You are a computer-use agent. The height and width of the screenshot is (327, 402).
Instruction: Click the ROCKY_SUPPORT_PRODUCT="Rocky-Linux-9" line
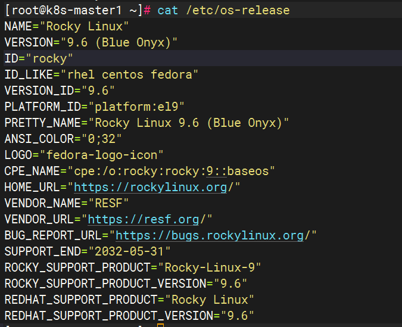click(x=133, y=268)
